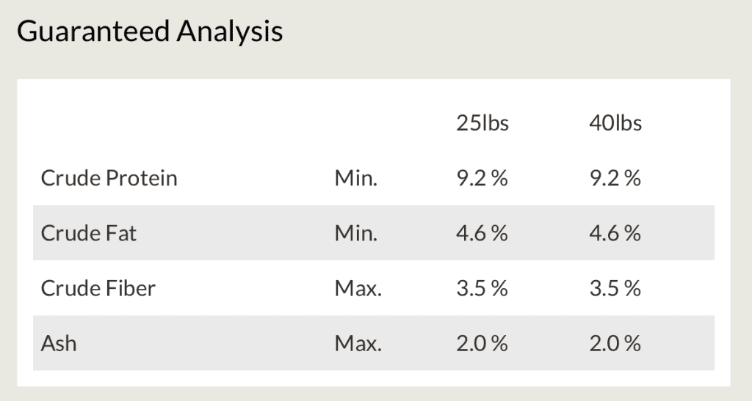Select Crude Protein value under 25lbs
This screenshot has width=752, height=401.
tap(482, 178)
